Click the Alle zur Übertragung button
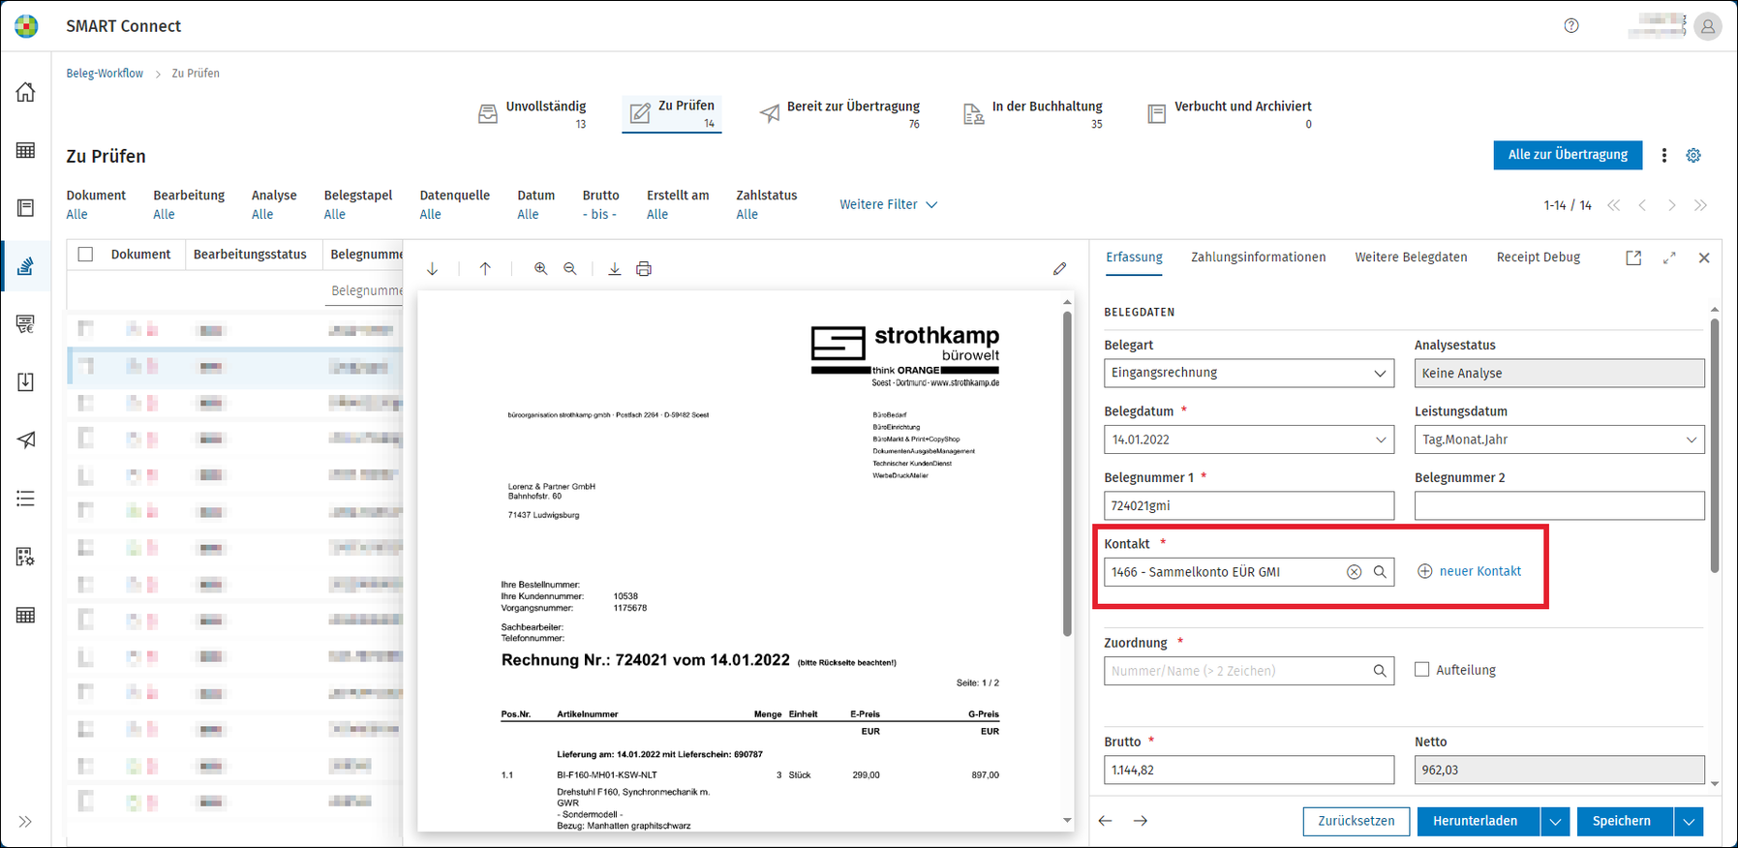Screen dimensions: 1738x848 1568,155
